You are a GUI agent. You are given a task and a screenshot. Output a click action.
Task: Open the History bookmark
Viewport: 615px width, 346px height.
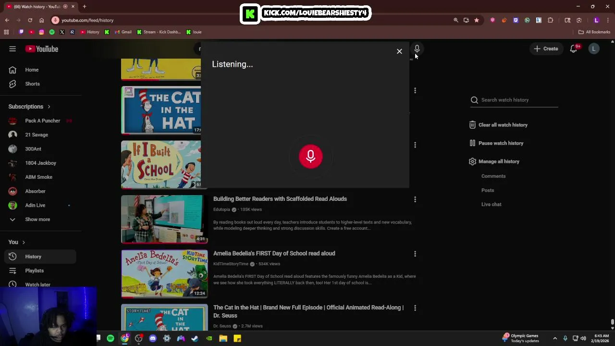click(x=90, y=32)
